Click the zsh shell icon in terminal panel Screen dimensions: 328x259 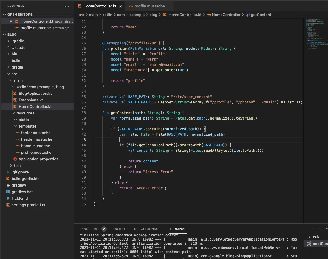[x=309, y=237]
